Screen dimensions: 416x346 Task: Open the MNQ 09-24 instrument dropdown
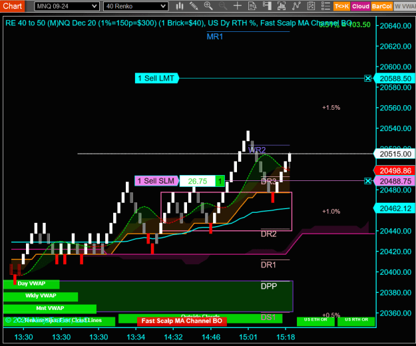pos(67,6)
